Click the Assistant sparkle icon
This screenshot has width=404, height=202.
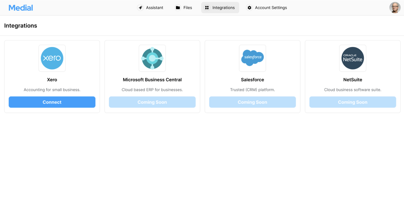tap(140, 8)
